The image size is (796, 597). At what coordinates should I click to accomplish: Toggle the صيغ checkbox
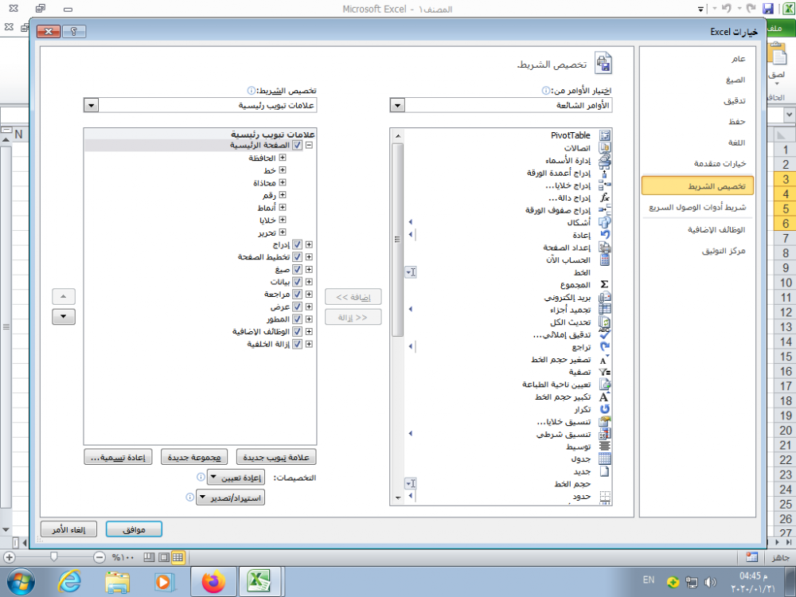[x=297, y=270]
